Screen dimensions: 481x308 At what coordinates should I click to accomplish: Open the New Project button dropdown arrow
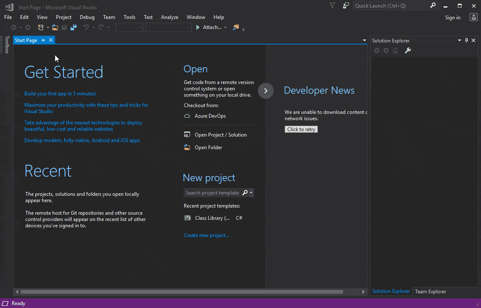(x=48, y=28)
